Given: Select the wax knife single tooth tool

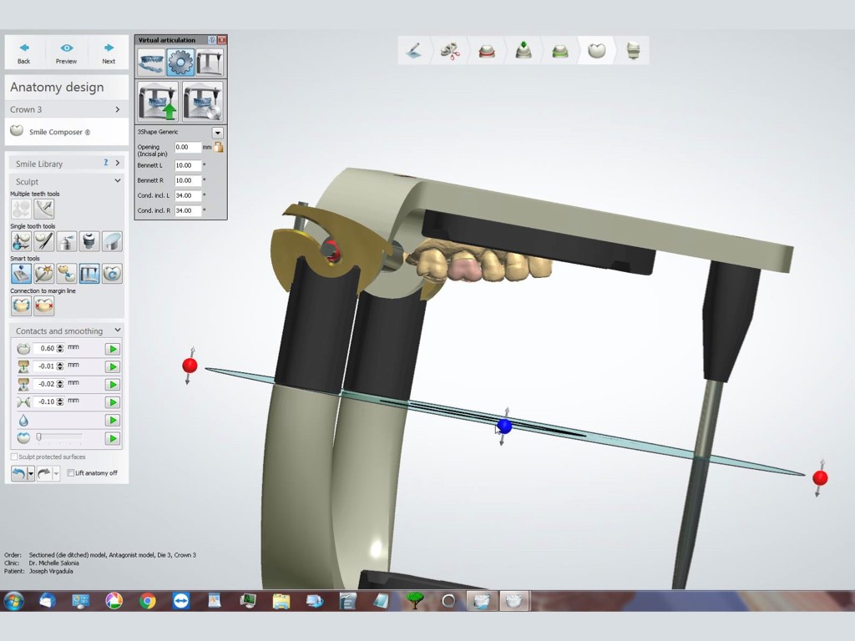Looking at the screenshot, I should point(43,241).
